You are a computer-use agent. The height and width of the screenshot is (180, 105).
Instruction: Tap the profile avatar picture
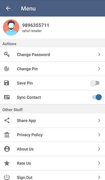(11, 27)
